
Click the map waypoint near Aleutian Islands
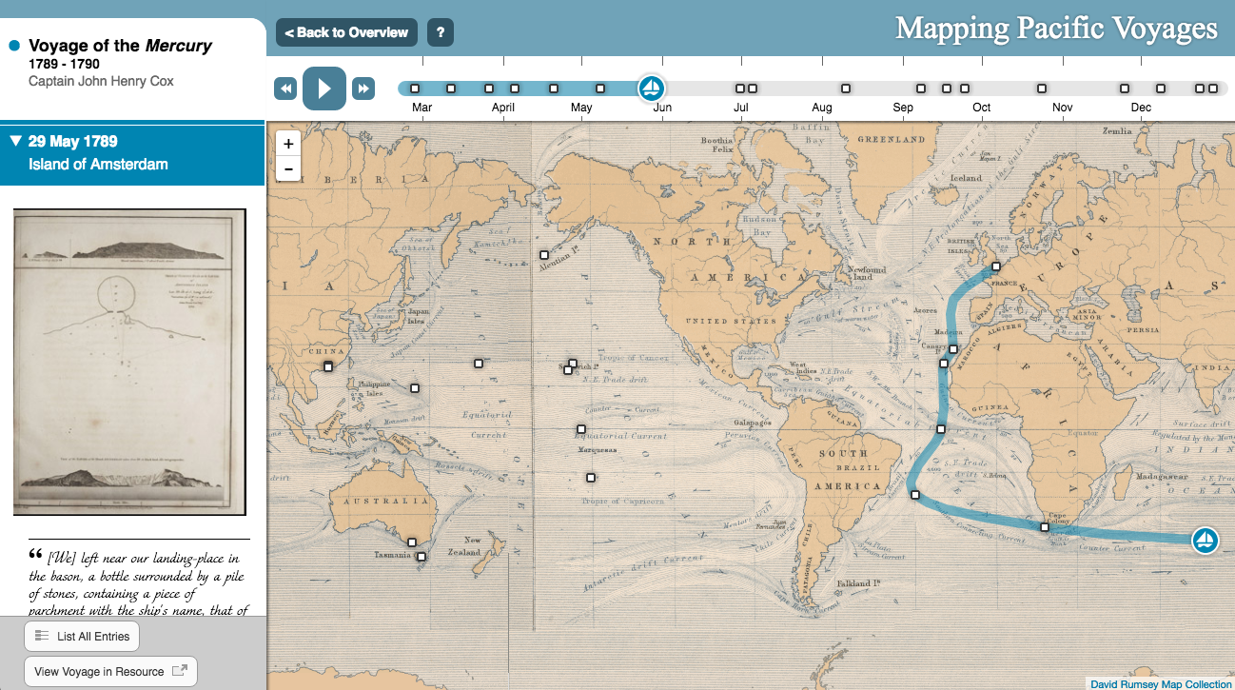pyautogui.click(x=544, y=255)
